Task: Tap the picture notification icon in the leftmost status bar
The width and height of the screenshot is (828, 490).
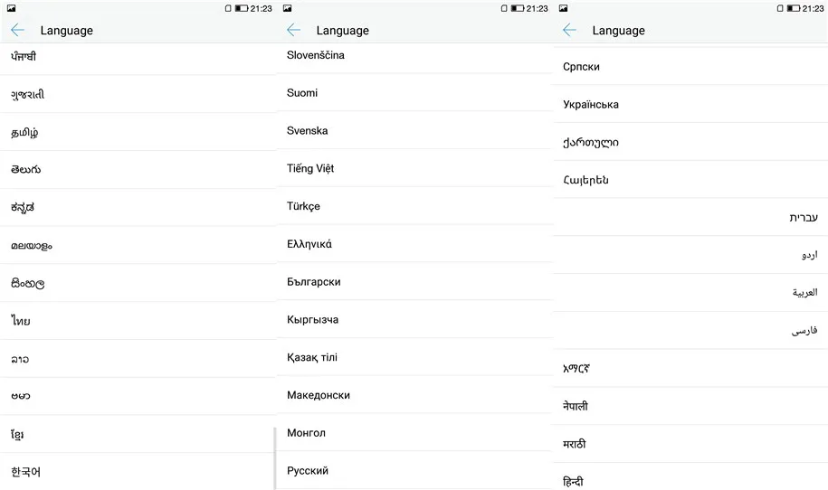Action: coord(11,8)
